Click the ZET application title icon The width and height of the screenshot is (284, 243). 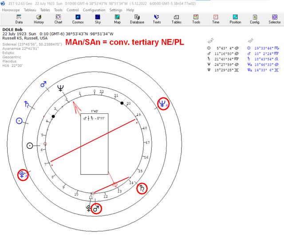[3, 4]
